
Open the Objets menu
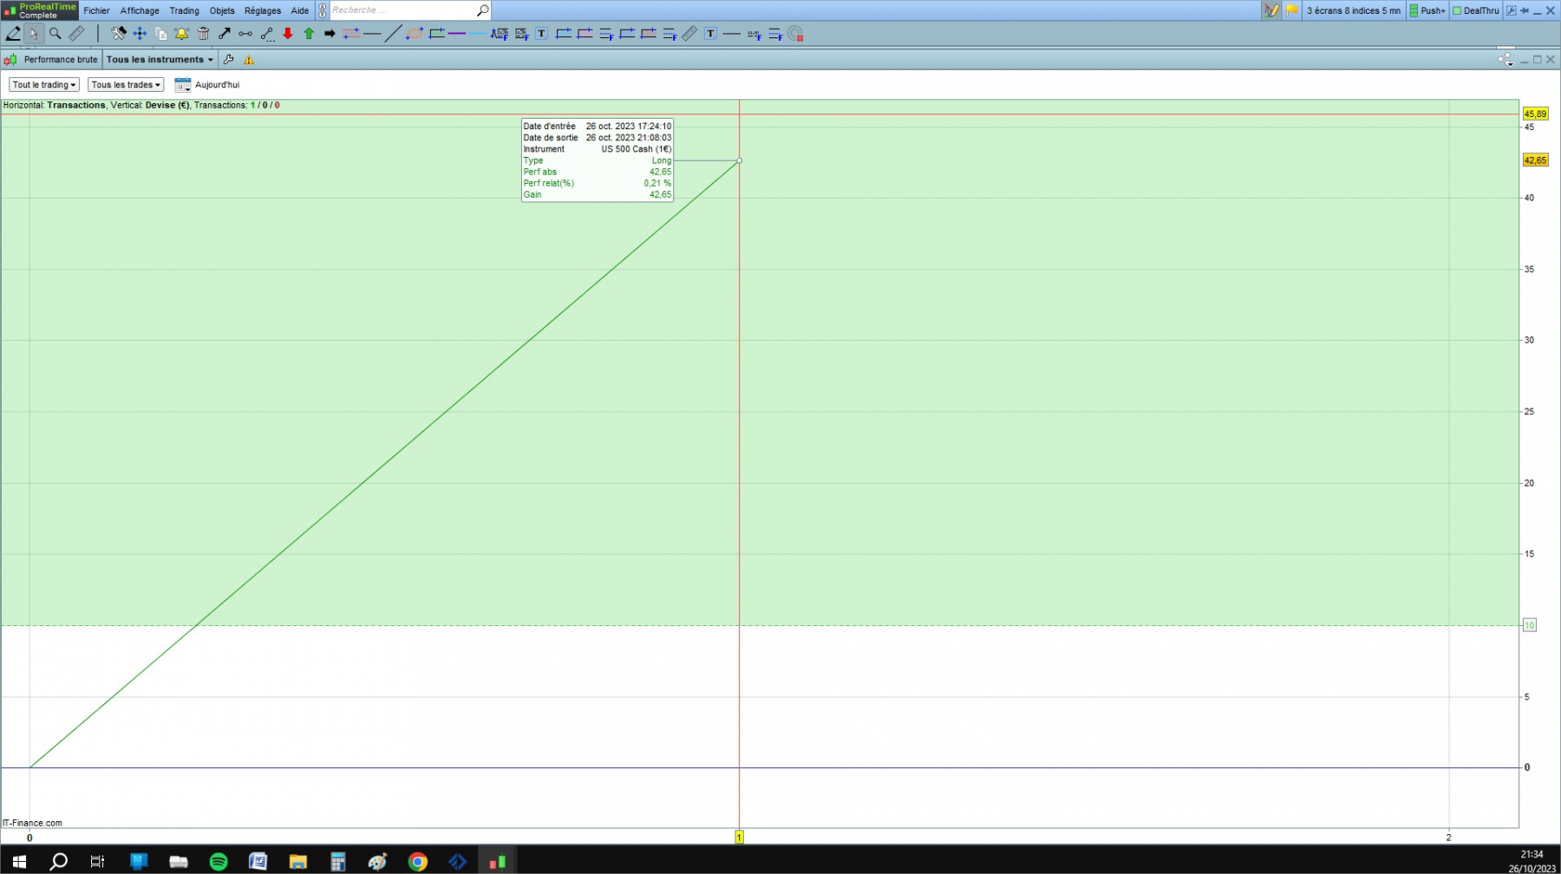tap(222, 10)
